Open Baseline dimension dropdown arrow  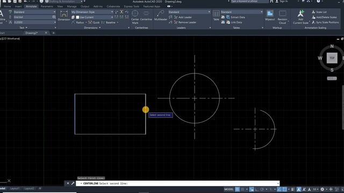(x=118, y=23)
